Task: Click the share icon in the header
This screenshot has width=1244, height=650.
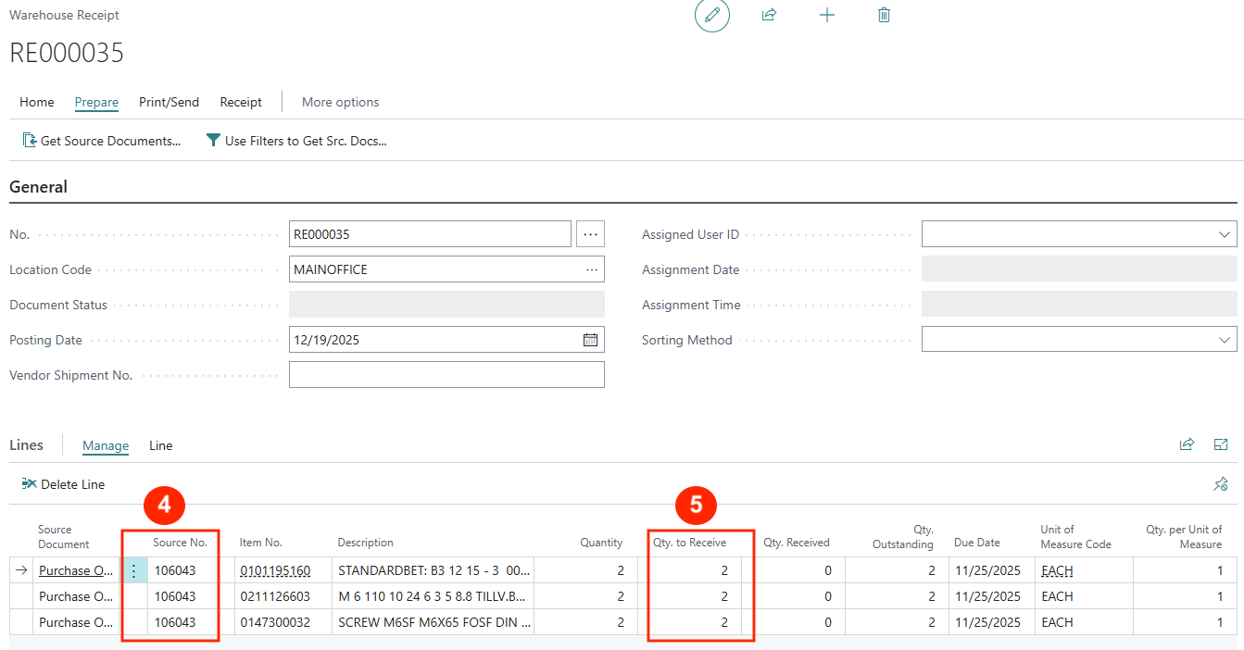Action: [x=769, y=16]
